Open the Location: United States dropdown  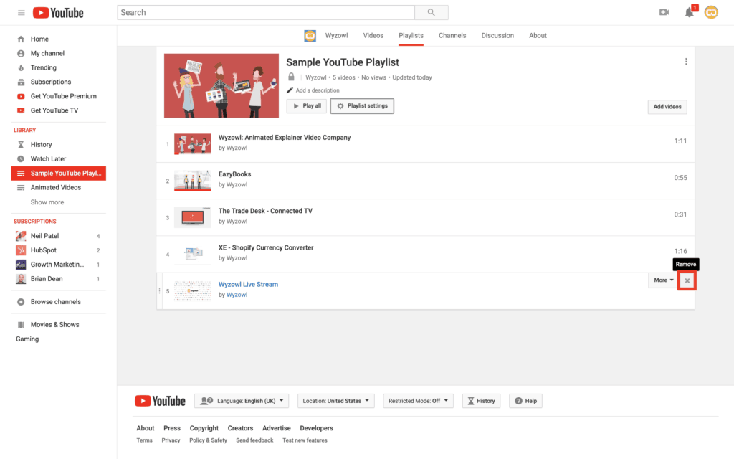(336, 401)
